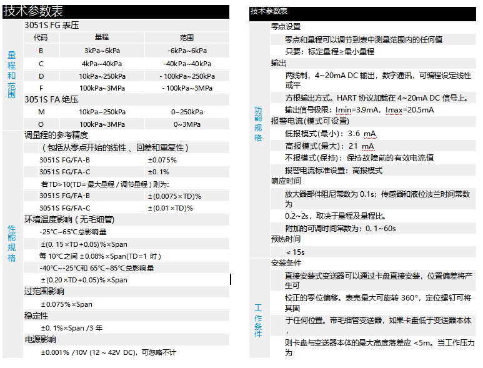Click the 调量程的参考精度 heading
This screenshot has height=368, width=483.
click(56, 135)
